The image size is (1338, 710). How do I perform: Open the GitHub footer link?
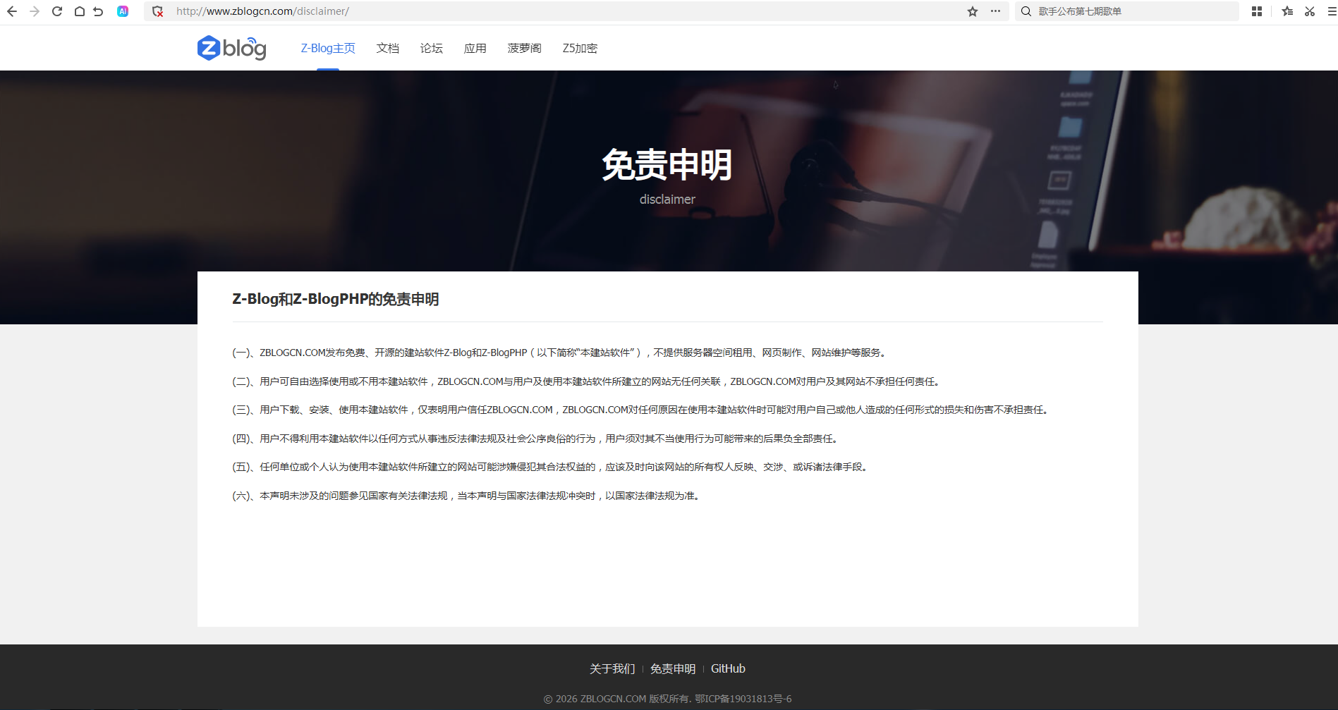[x=728, y=668]
